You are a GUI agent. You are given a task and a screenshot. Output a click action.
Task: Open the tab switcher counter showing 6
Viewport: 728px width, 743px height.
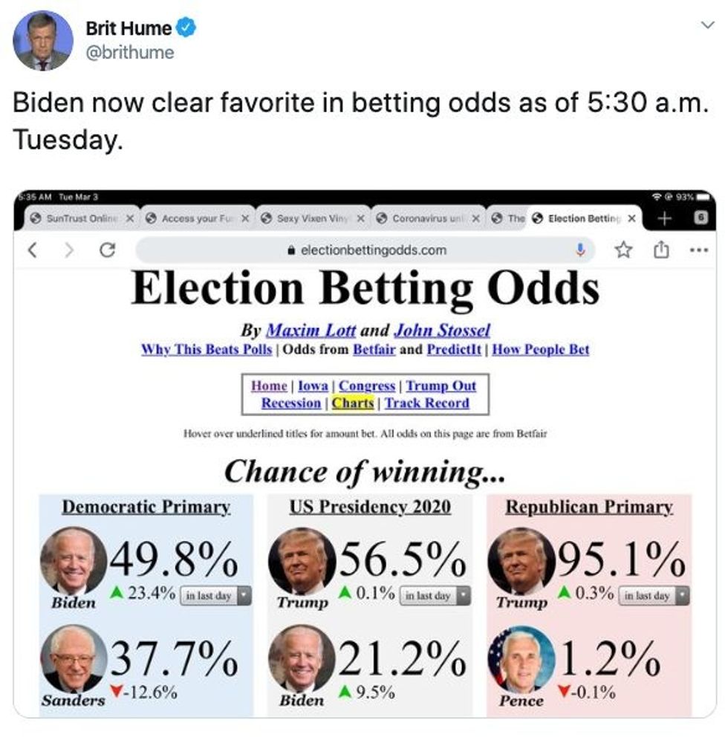(x=699, y=218)
